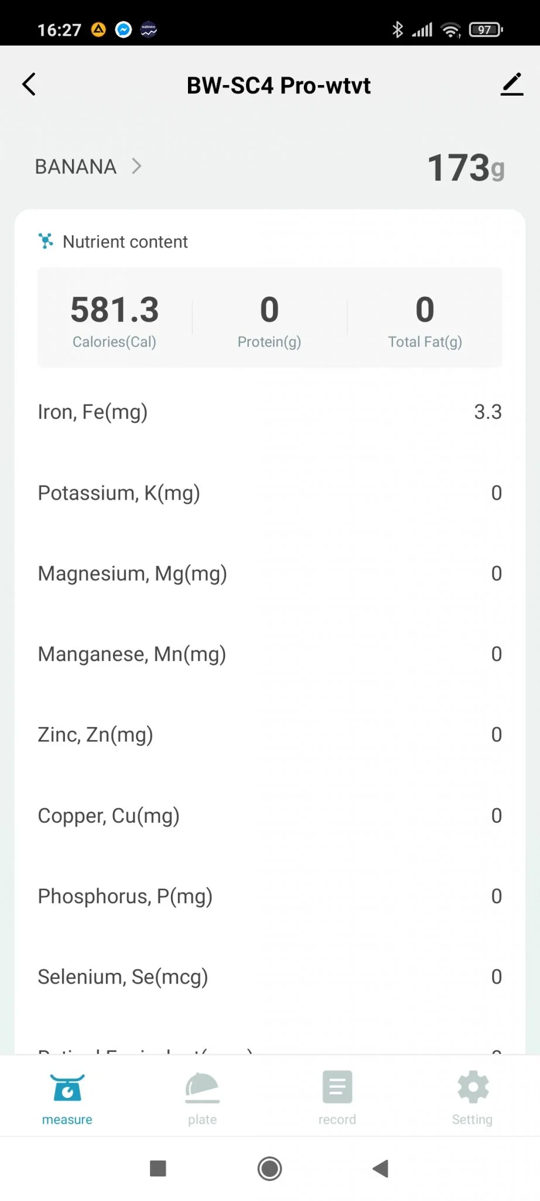Tap the plate dish icon
Image resolution: width=540 pixels, height=1201 pixels.
(202, 1088)
